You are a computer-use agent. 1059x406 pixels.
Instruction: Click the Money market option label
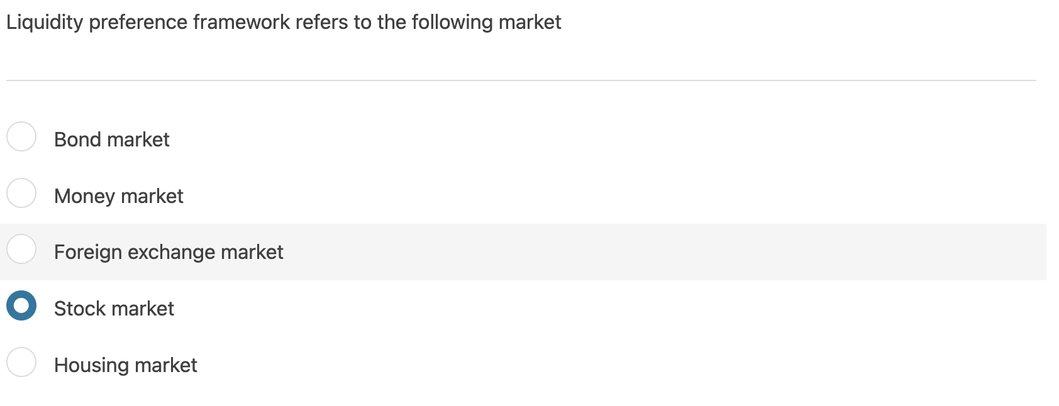tap(119, 196)
